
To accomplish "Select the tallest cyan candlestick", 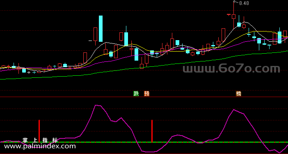I will tap(101, 29).
